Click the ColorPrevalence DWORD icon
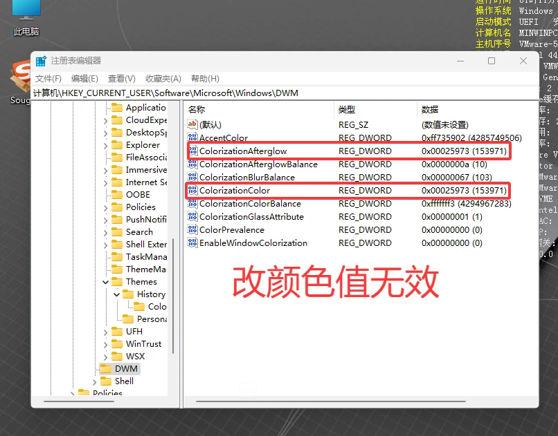 pyautogui.click(x=192, y=229)
